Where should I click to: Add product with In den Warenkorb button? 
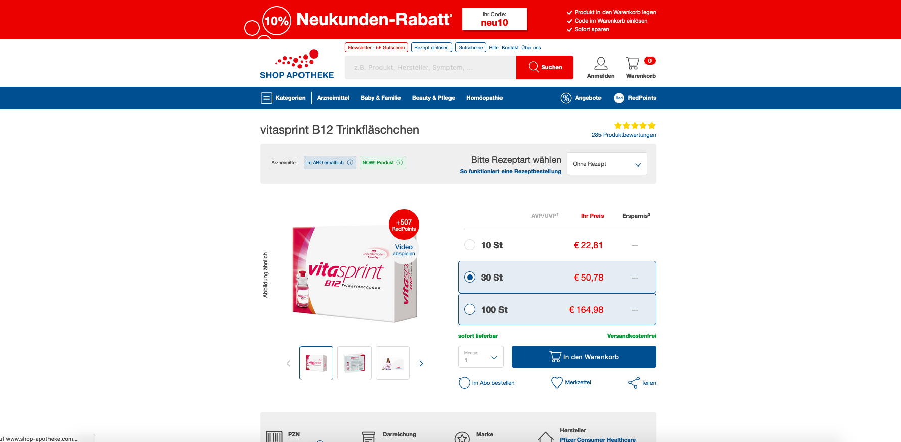click(583, 357)
